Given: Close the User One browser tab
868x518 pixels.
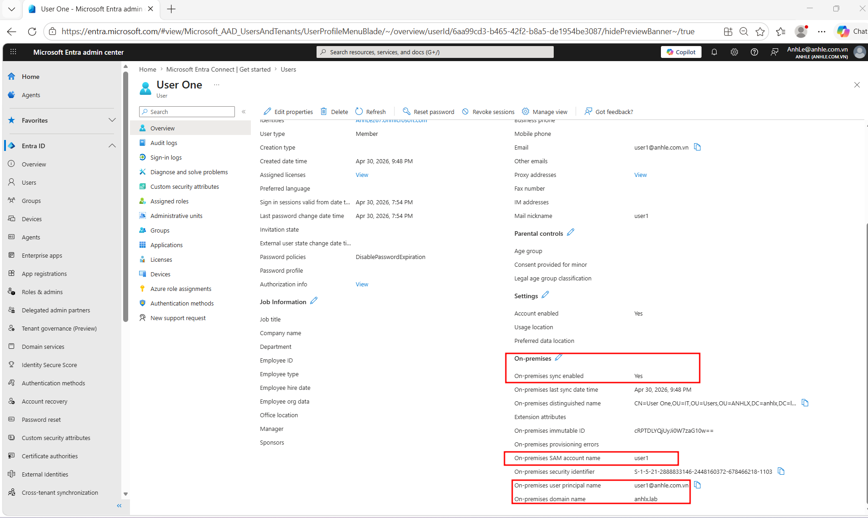Looking at the screenshot, I should point(151,9).
